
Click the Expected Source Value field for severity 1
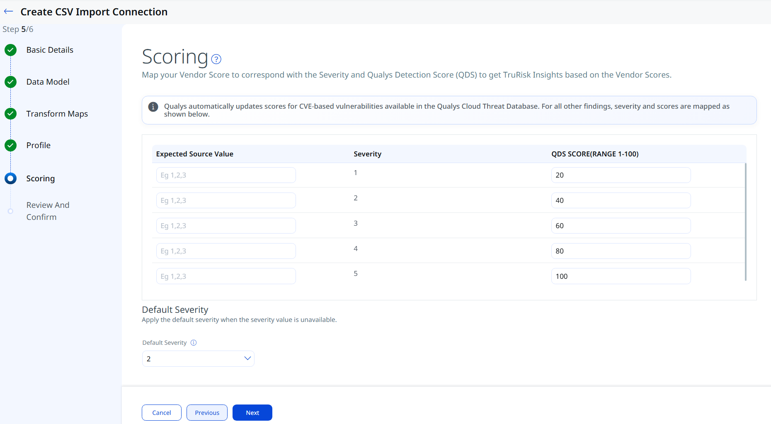click(x=226, y=175)
